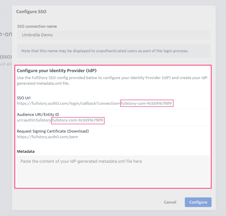
Task: Click the SSO Url label
Action: click(24, 98)
